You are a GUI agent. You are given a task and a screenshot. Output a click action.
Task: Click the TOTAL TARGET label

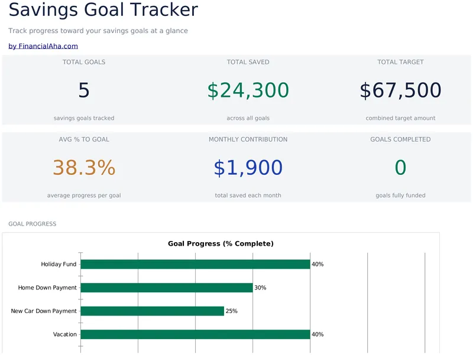click(x=400, y=62)
